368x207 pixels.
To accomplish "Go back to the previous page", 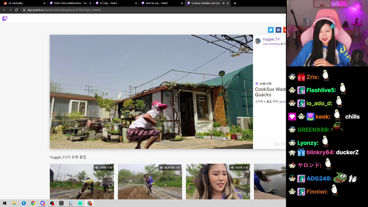I will click(4, 10).
